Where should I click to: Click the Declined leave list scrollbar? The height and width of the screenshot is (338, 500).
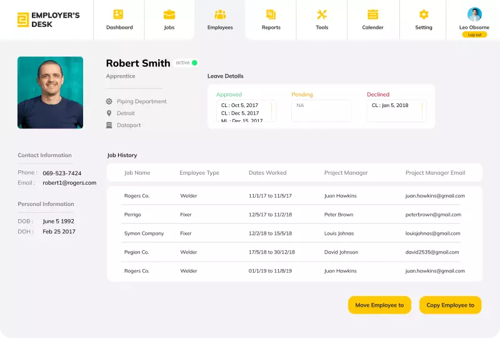pyautogui.click(x=422, y=111)
